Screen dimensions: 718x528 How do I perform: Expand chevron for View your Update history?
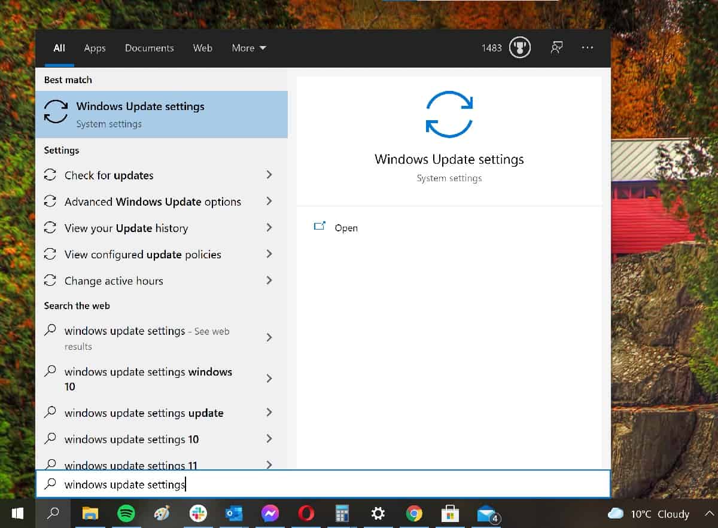tap(269, 227)
